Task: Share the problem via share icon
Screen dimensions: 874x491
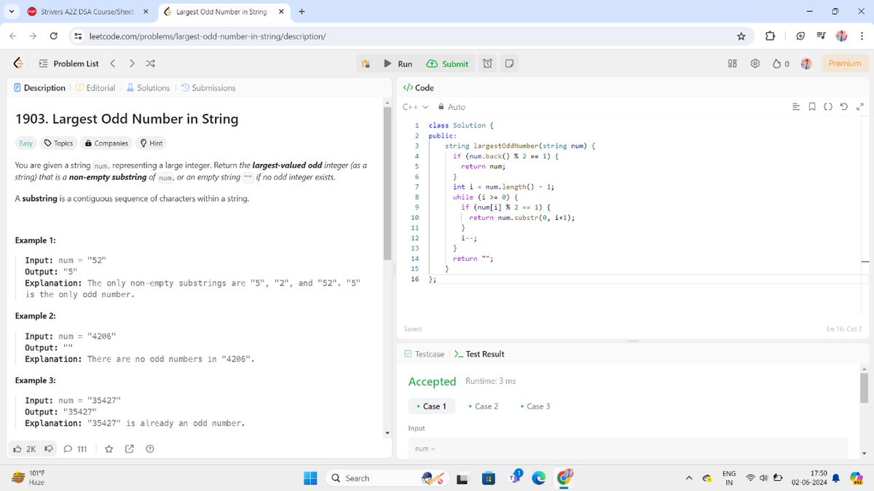Action: (x=130, y=449)
